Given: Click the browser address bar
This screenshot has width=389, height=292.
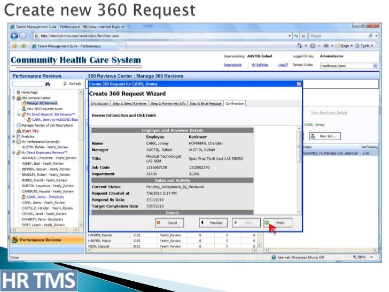Looking at the screenshot, I should pos(161,36).
